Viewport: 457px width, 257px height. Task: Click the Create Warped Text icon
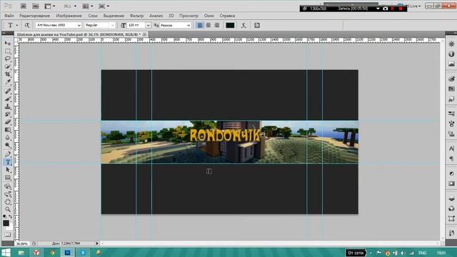coord(243,26)
